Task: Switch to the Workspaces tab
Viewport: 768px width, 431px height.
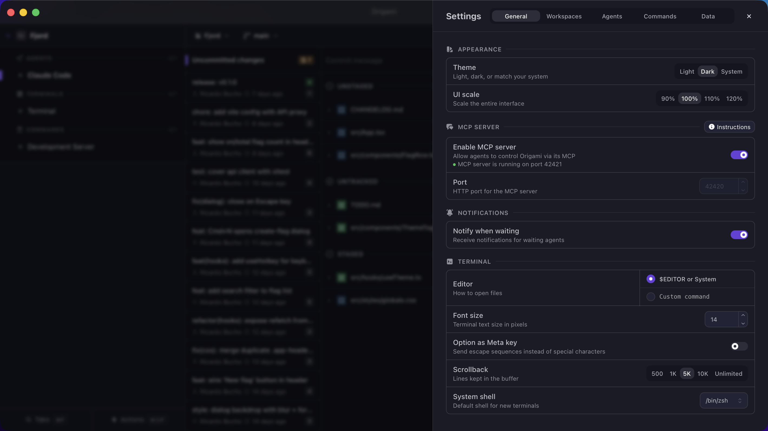Action: tap(564, 16)
